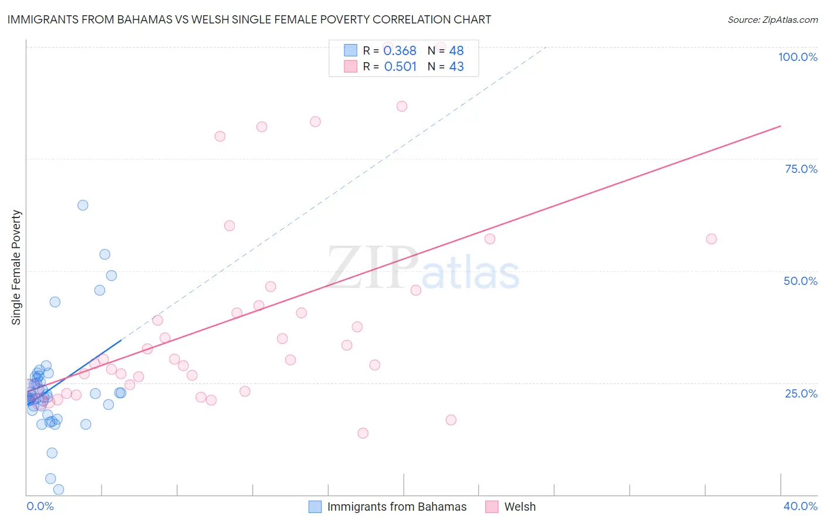
Task: Toggle the Welsh series legend label
Action: [520, 507]
